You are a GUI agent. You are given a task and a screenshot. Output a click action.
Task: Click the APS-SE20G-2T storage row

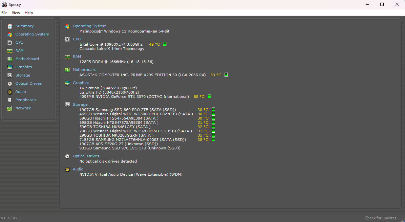pyautogui.click(x=118, y=144)
